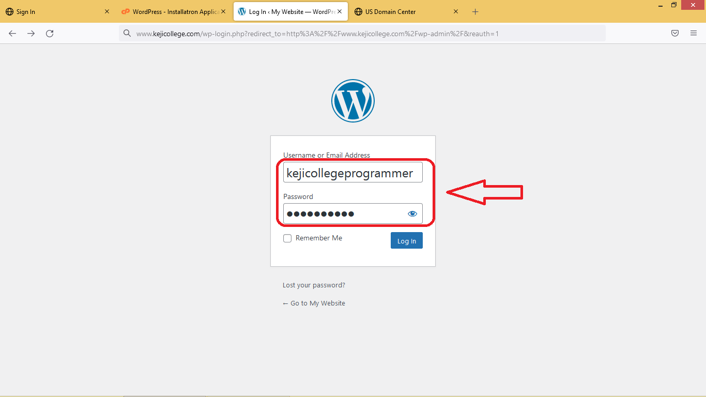Viewport: 706px width, 397px height.
Task: Open the Lost your password link
Action: [314, 285]
